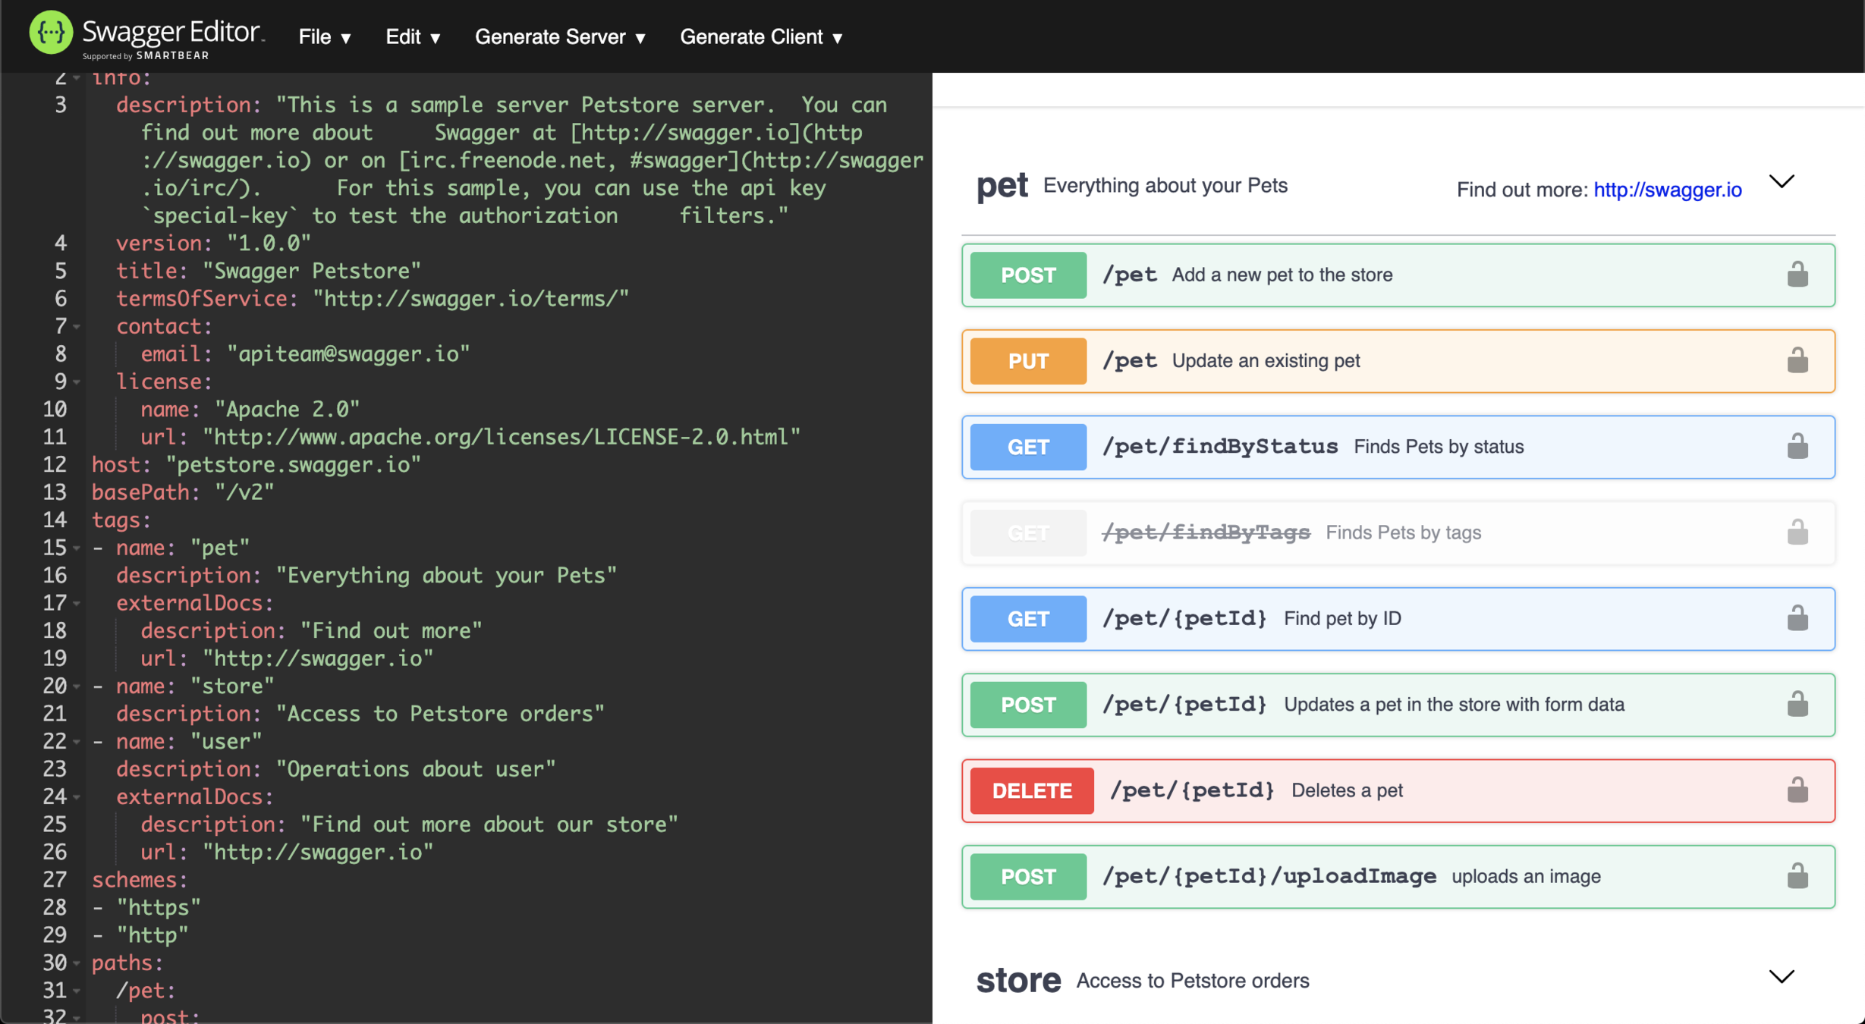This screenshot has height=1024, width=1865.
Task: Click lock icon on DELETE /pet/{petId} row
Action: coord(1797,790)
